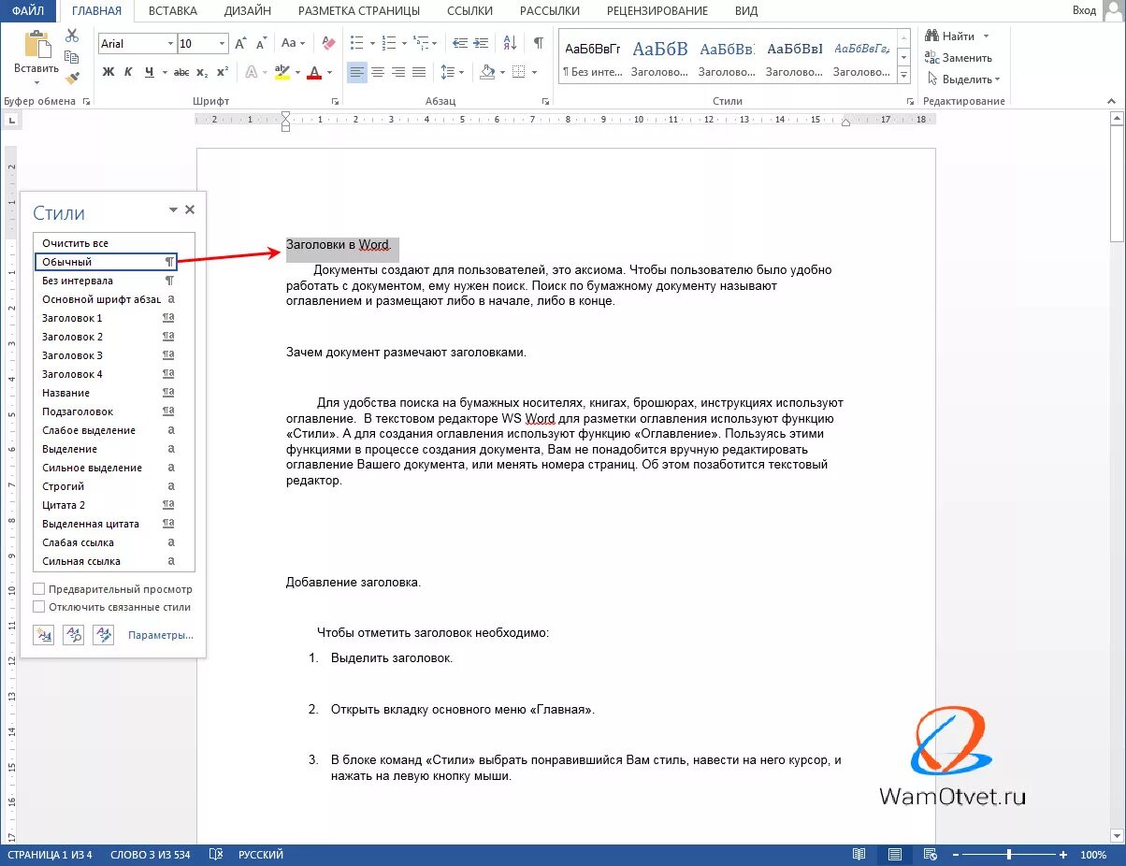The image size is (1126, 866).
Task: Enable Отключить связанные стили checkbox
Action: [39, 607]
